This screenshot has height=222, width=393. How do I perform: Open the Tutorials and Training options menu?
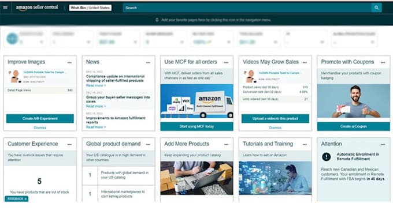tap(305, 145)
